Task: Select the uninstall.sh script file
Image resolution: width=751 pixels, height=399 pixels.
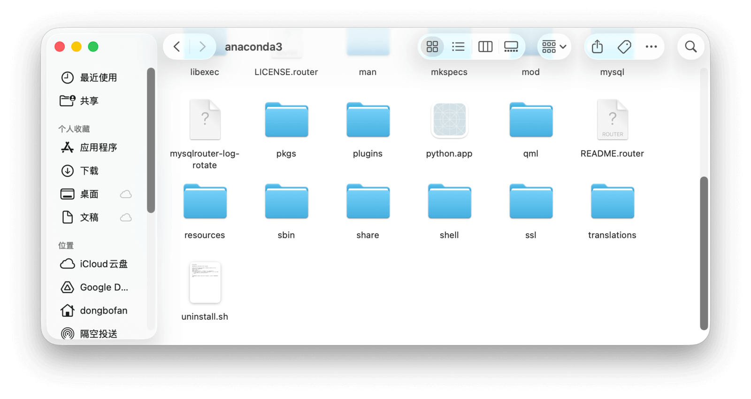Action: (x=205, y=283)
